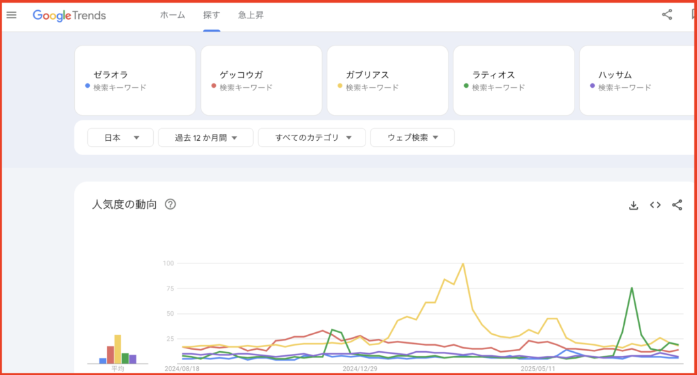
Task: Open help icon next to 人気度の動向
Action: (170, 204)
